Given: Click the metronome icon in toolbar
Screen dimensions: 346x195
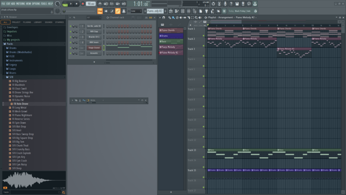Looking at the screenshot, I should coord(100,4).
